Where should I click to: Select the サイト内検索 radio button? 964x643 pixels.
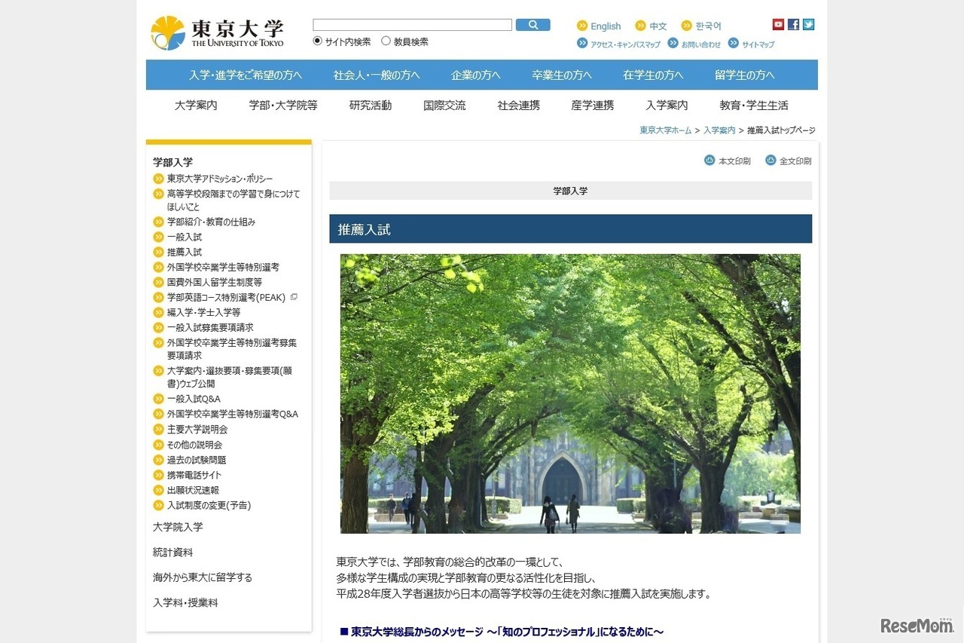[316, 41]
